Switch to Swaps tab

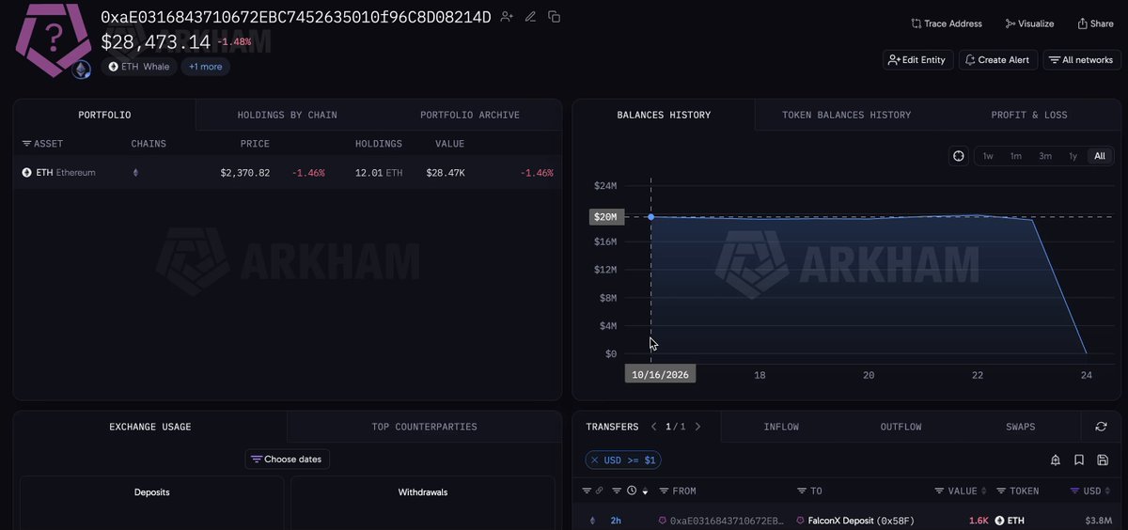pos(1021,427)
